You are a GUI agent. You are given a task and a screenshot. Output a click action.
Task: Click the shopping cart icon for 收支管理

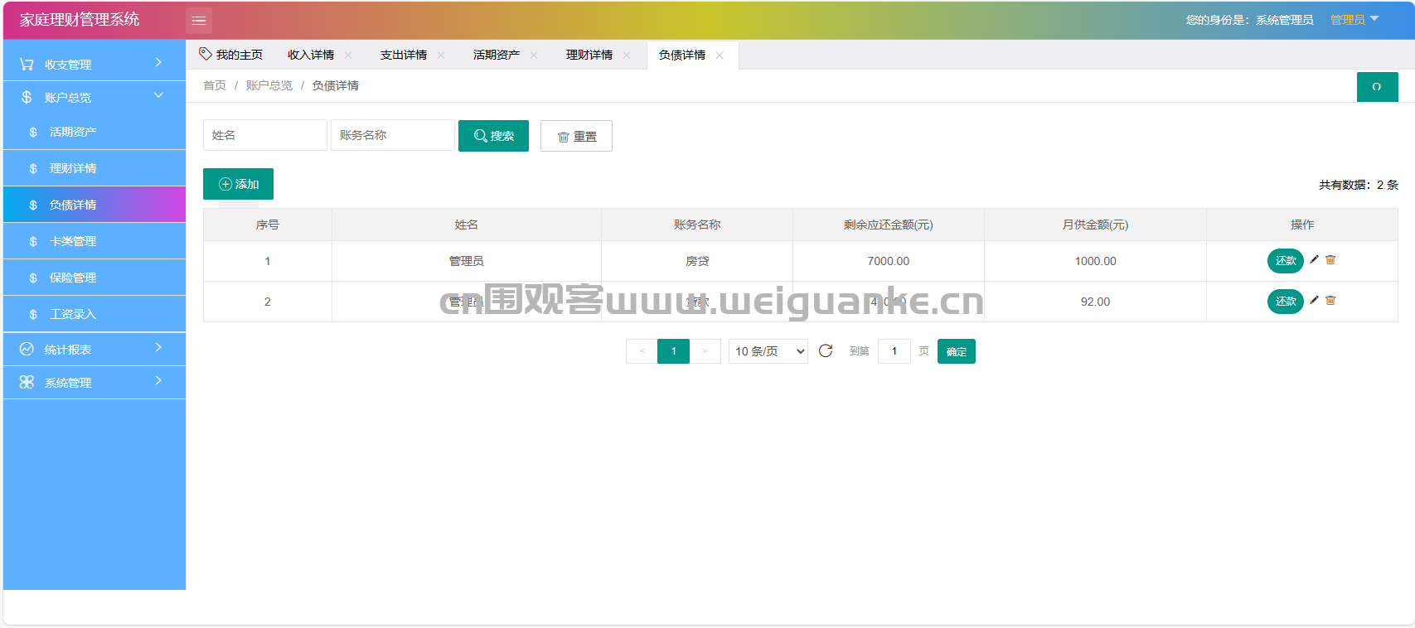coord(27,64)
